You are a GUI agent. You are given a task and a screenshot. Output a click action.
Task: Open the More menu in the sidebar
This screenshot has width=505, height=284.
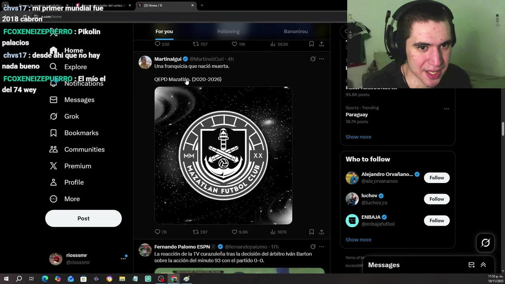point(64,199)
